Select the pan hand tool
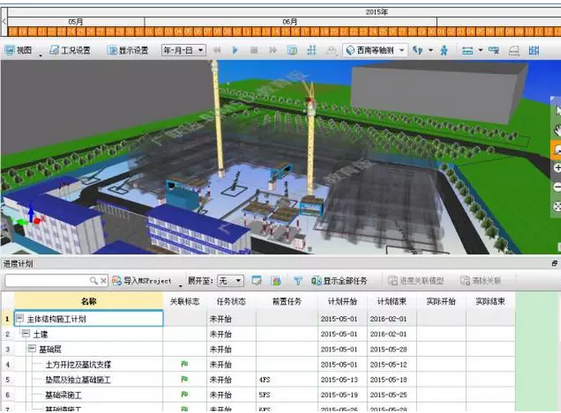Image resolution: width=561 pixels, height=413 pixels. coord(555,130)
